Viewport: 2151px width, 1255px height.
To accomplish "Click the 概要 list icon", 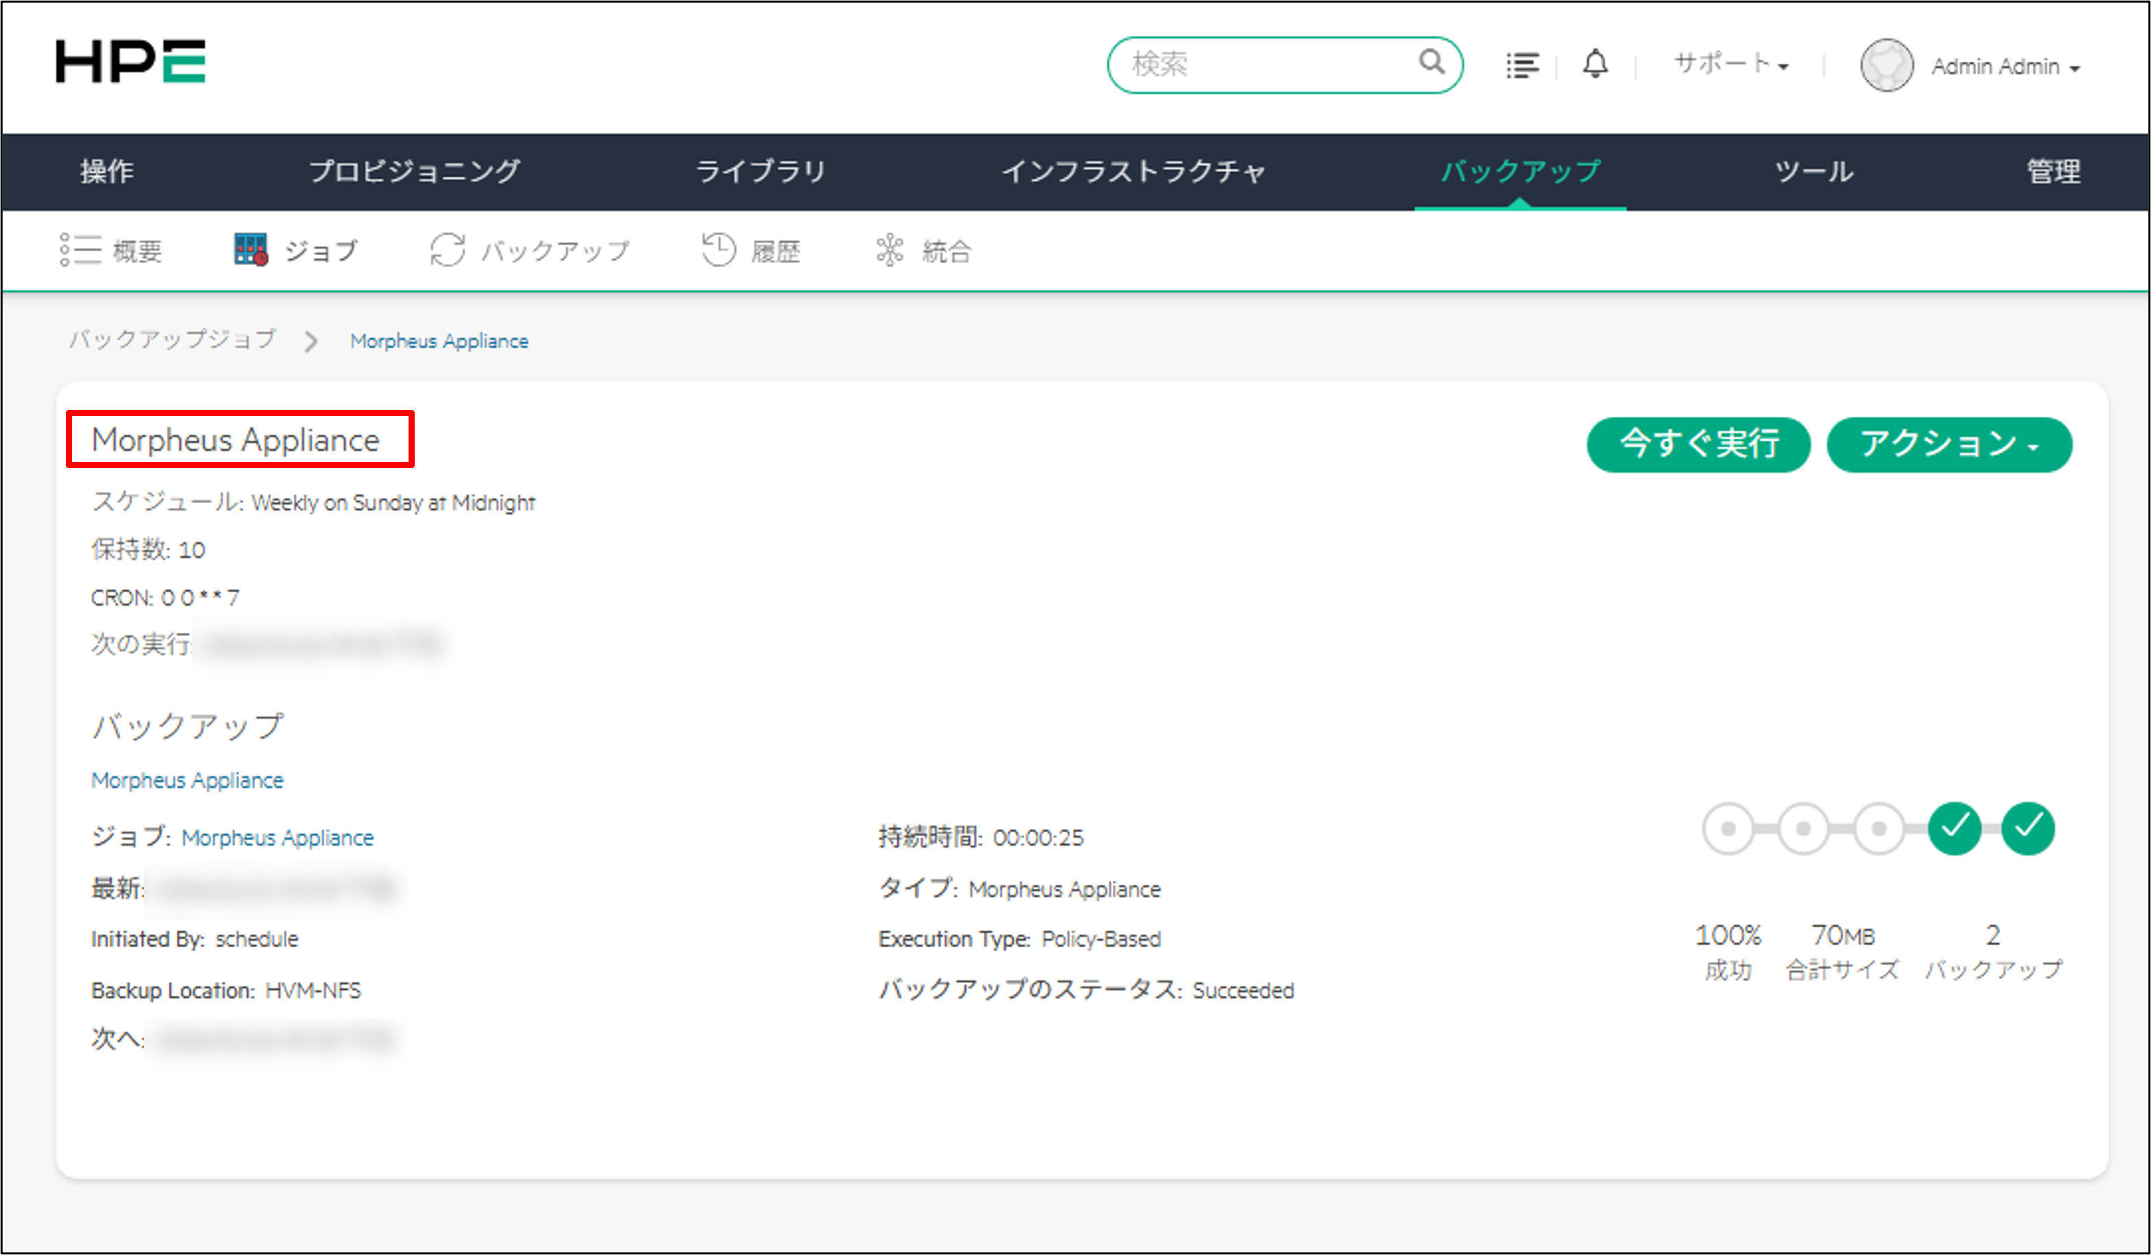I will coord(80,249).
